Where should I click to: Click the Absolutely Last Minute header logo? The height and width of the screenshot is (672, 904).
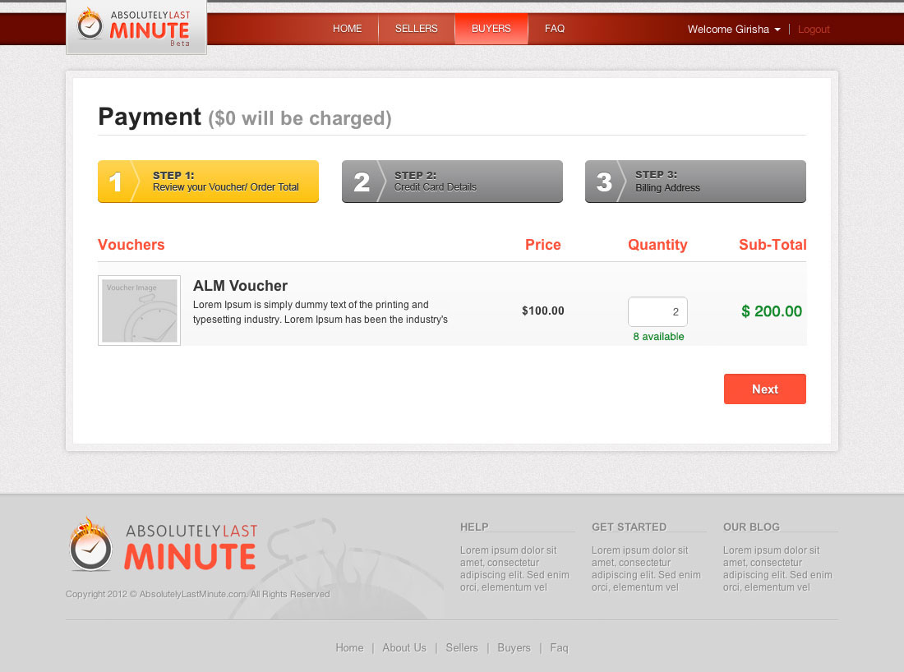click(136, 26)
